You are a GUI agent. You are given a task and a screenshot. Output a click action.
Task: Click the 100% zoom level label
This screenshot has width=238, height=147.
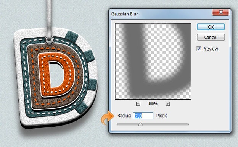pyautogui.click(x=153, y=104)
